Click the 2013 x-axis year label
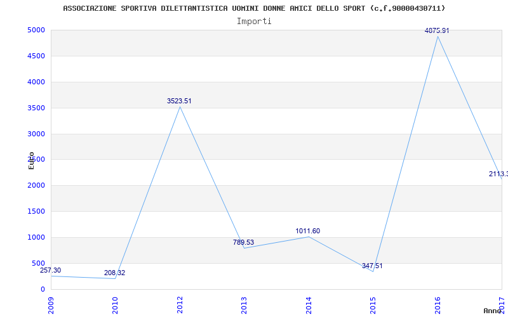508x317 pixels. pyautogui.click(x=244, y=306)
